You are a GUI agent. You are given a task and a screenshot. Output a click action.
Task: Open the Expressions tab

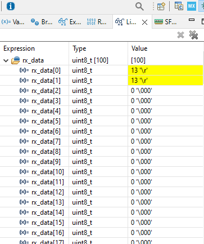[70, 22]
